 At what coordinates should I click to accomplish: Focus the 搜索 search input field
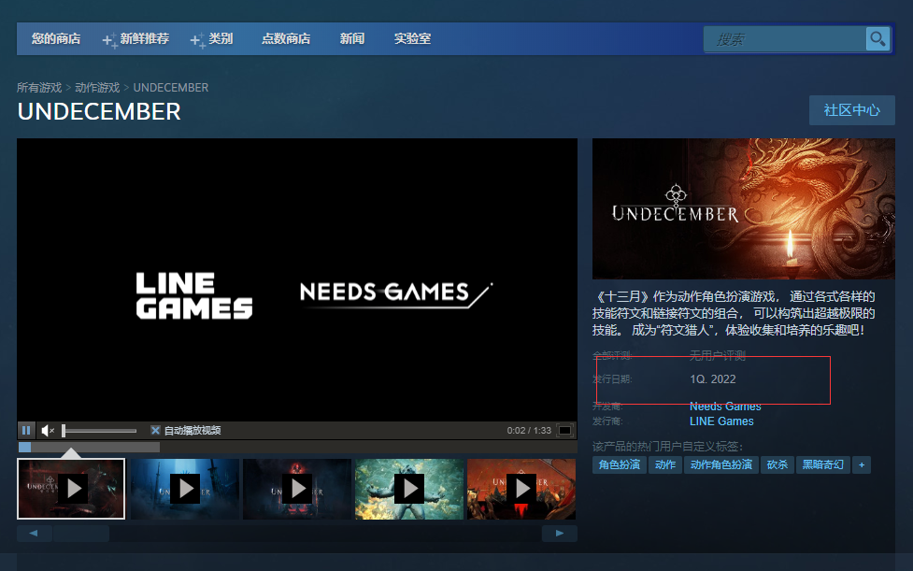784,39
